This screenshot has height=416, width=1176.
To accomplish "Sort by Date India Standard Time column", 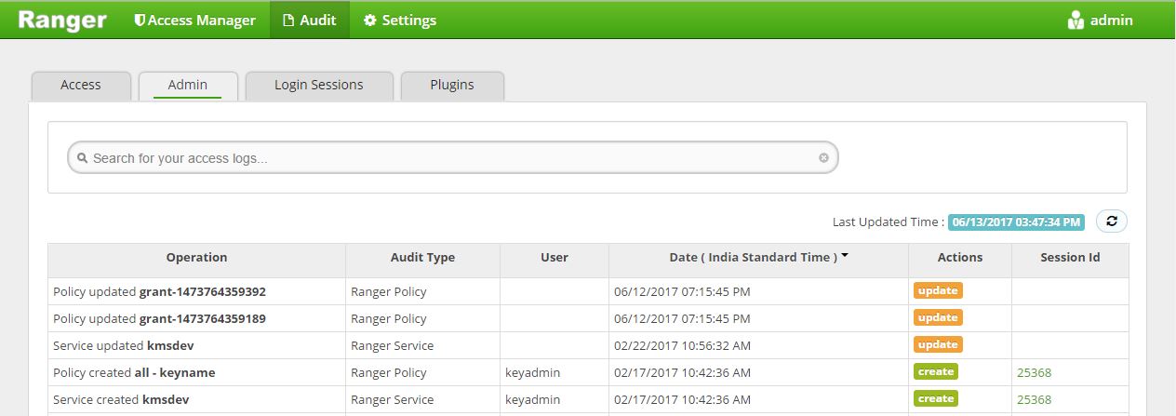I will tap(757, 257).
